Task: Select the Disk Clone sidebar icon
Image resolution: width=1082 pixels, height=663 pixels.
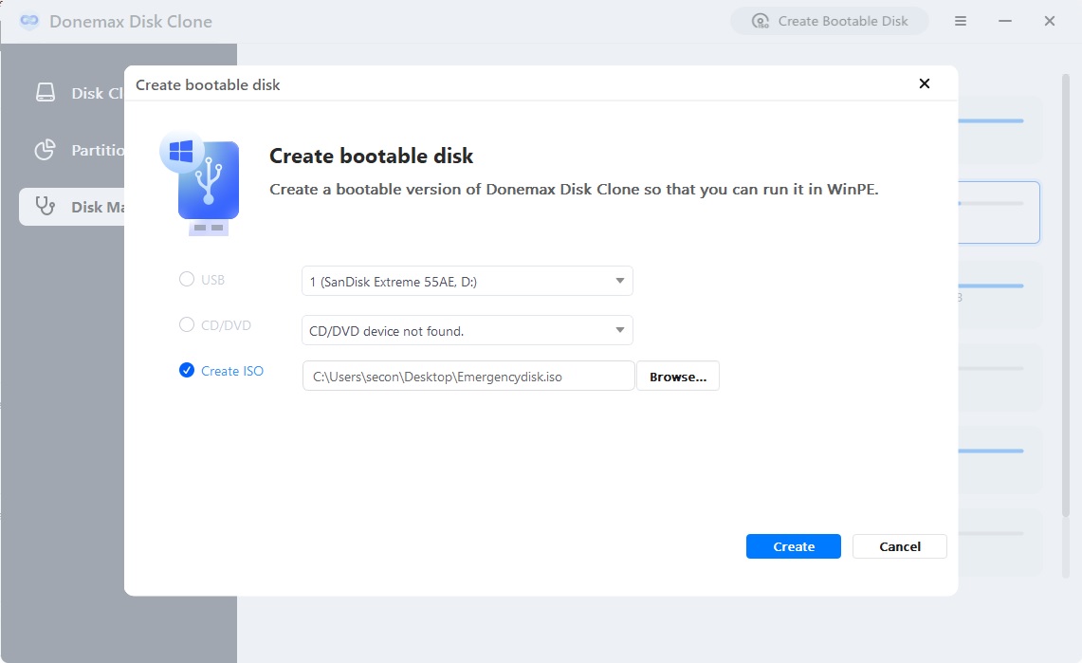Action: (x=46, y=92)
